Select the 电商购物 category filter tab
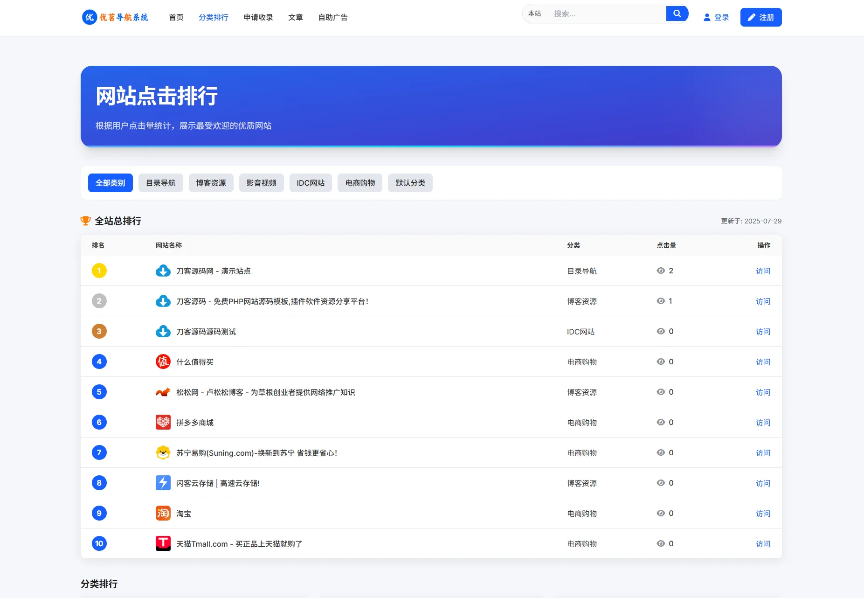 (359, 183)
